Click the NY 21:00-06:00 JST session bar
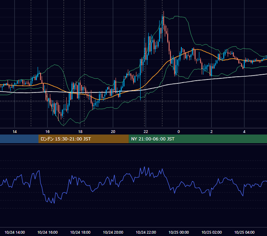 (x=198, y=139)
